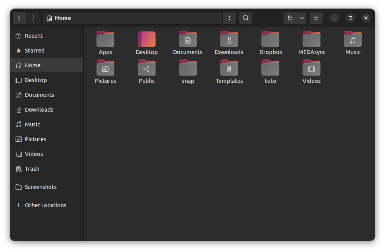The width and height of the screenshot is (385, 252).
Task: Click the search magnifier icon
Action: pyautogui.click(x=245, y=18)
